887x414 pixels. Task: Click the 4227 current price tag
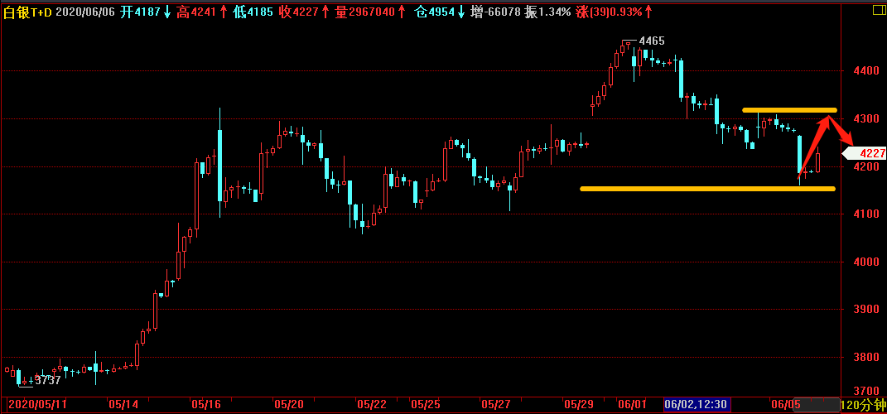pyautogui.click(x=865, y=153)
